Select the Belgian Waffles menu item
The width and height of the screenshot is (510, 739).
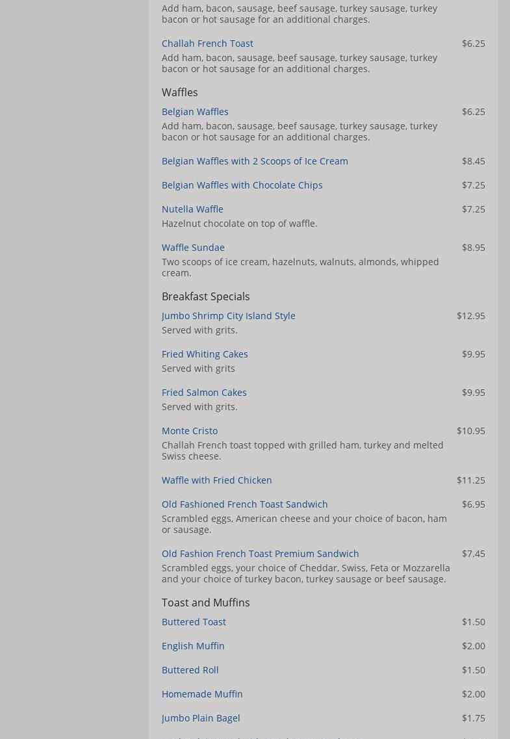195,112
